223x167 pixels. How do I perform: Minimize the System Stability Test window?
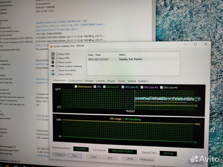(185, 44)
